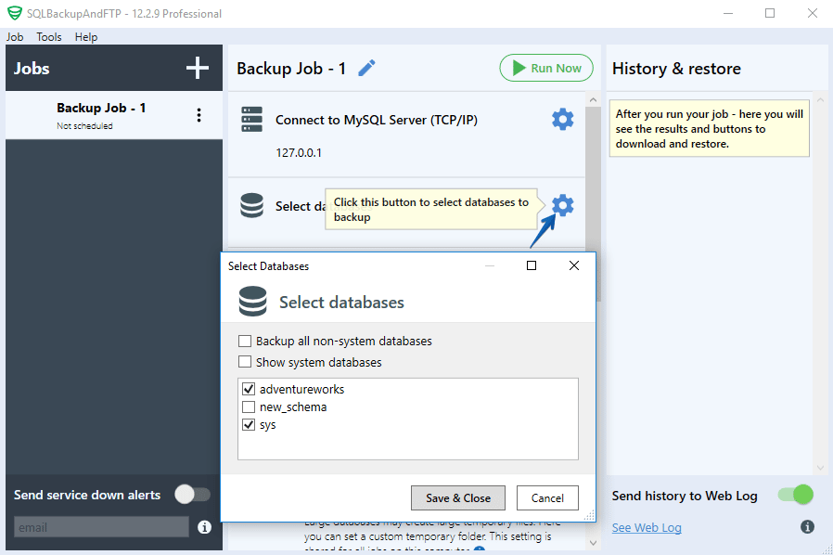Image resolution: width=833 pixels, height=555 pixels.
Task: Add a new job with plus icon
Action: (197, 68)
